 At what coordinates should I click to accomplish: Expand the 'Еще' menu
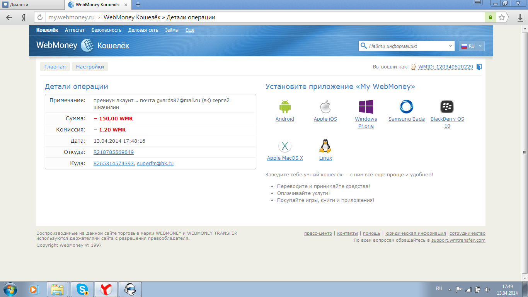pyautogui.click(x=190, y=30)
